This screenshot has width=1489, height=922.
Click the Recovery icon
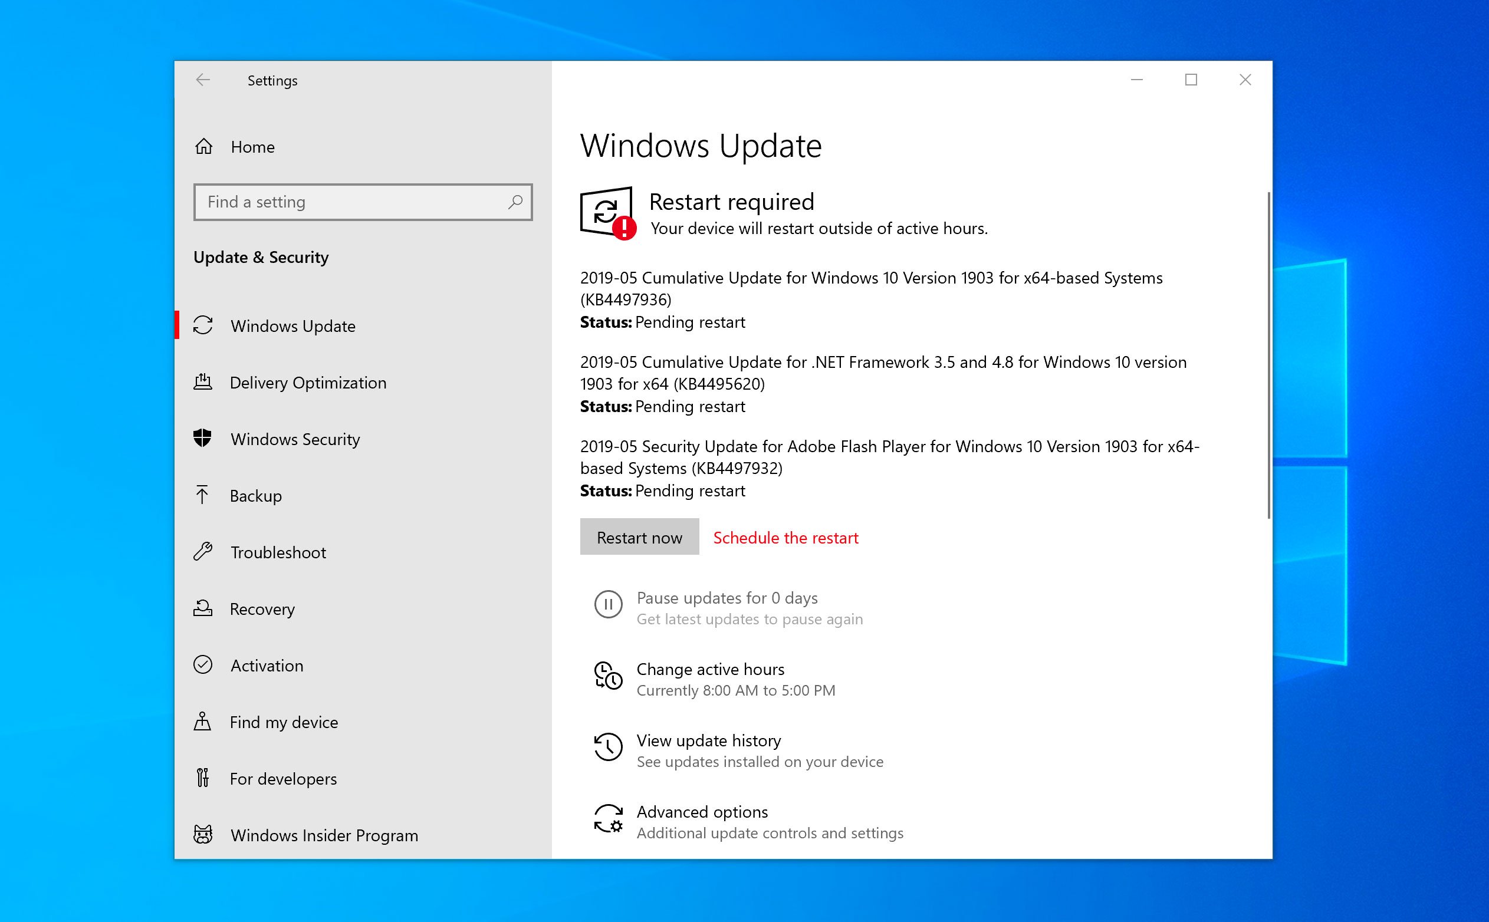pyautogui.click(x=202, y=608)
